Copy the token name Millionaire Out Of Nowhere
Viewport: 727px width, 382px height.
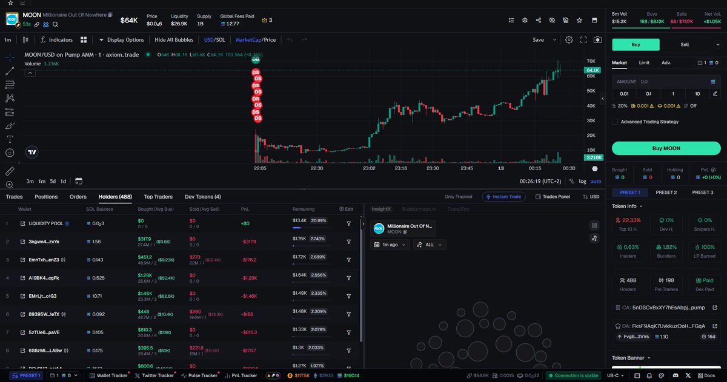(111, 14)
